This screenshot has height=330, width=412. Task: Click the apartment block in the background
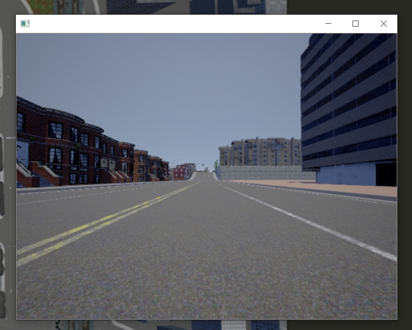tap(257, 153)
